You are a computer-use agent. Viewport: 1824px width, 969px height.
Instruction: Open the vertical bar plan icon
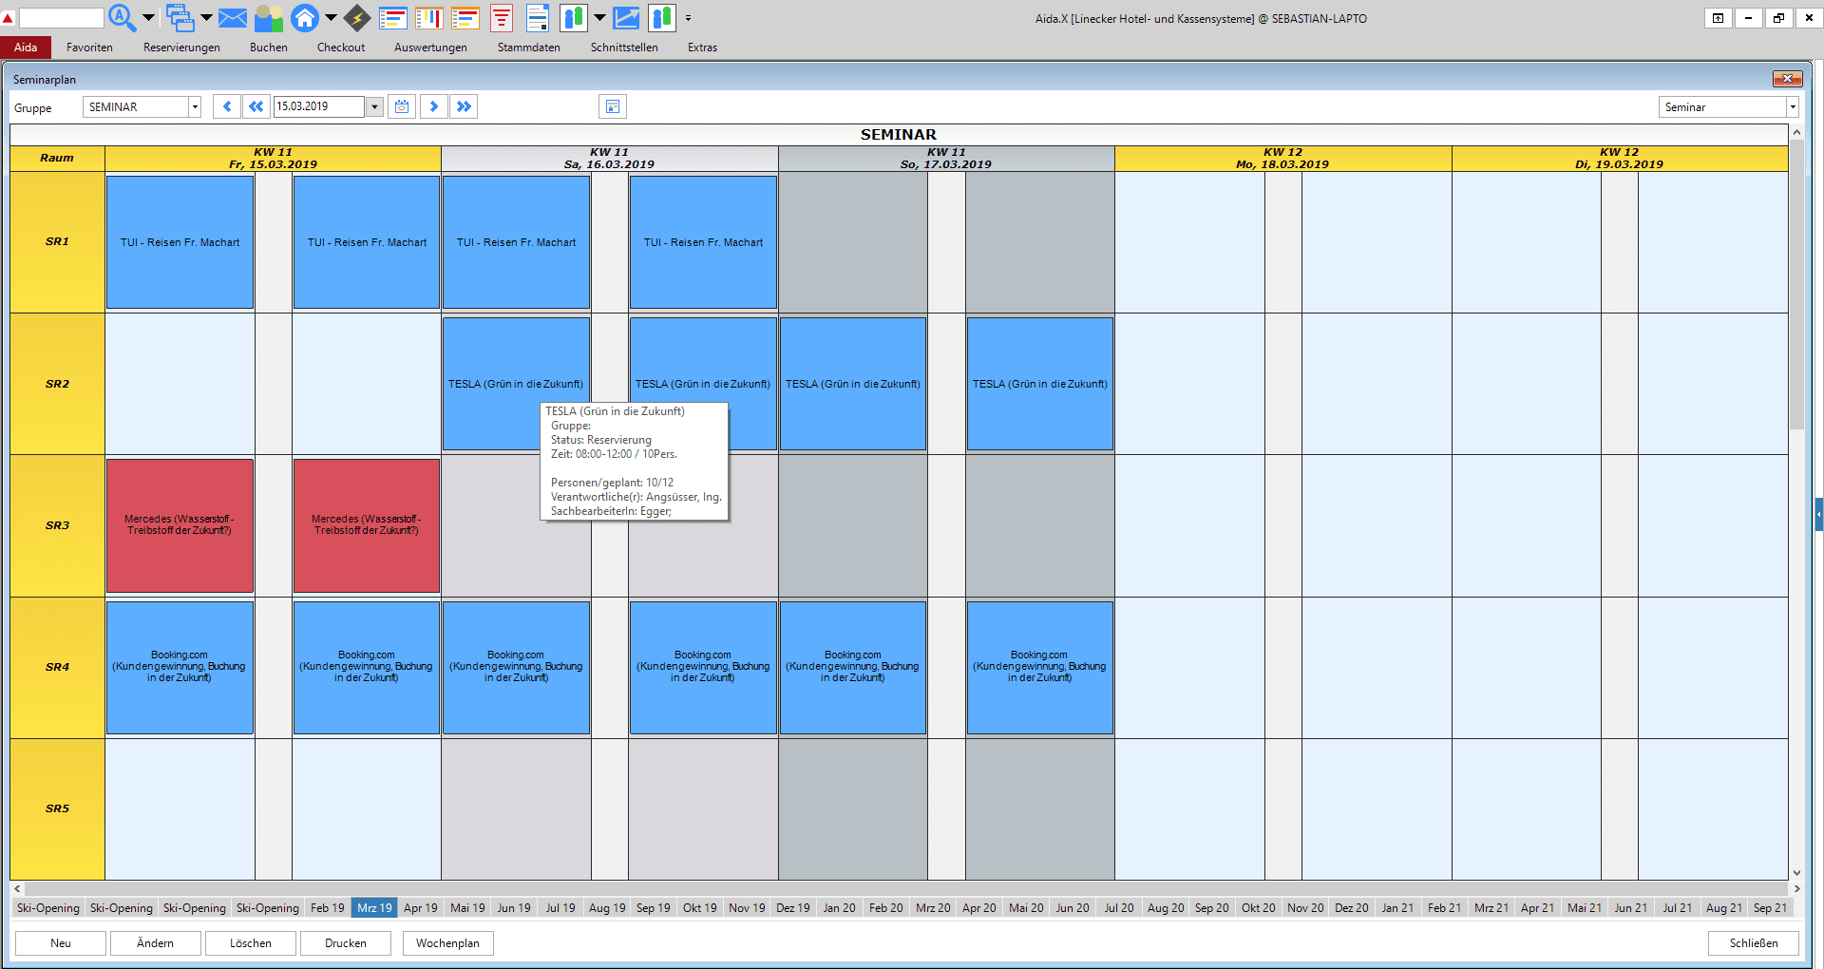point(429,17)
